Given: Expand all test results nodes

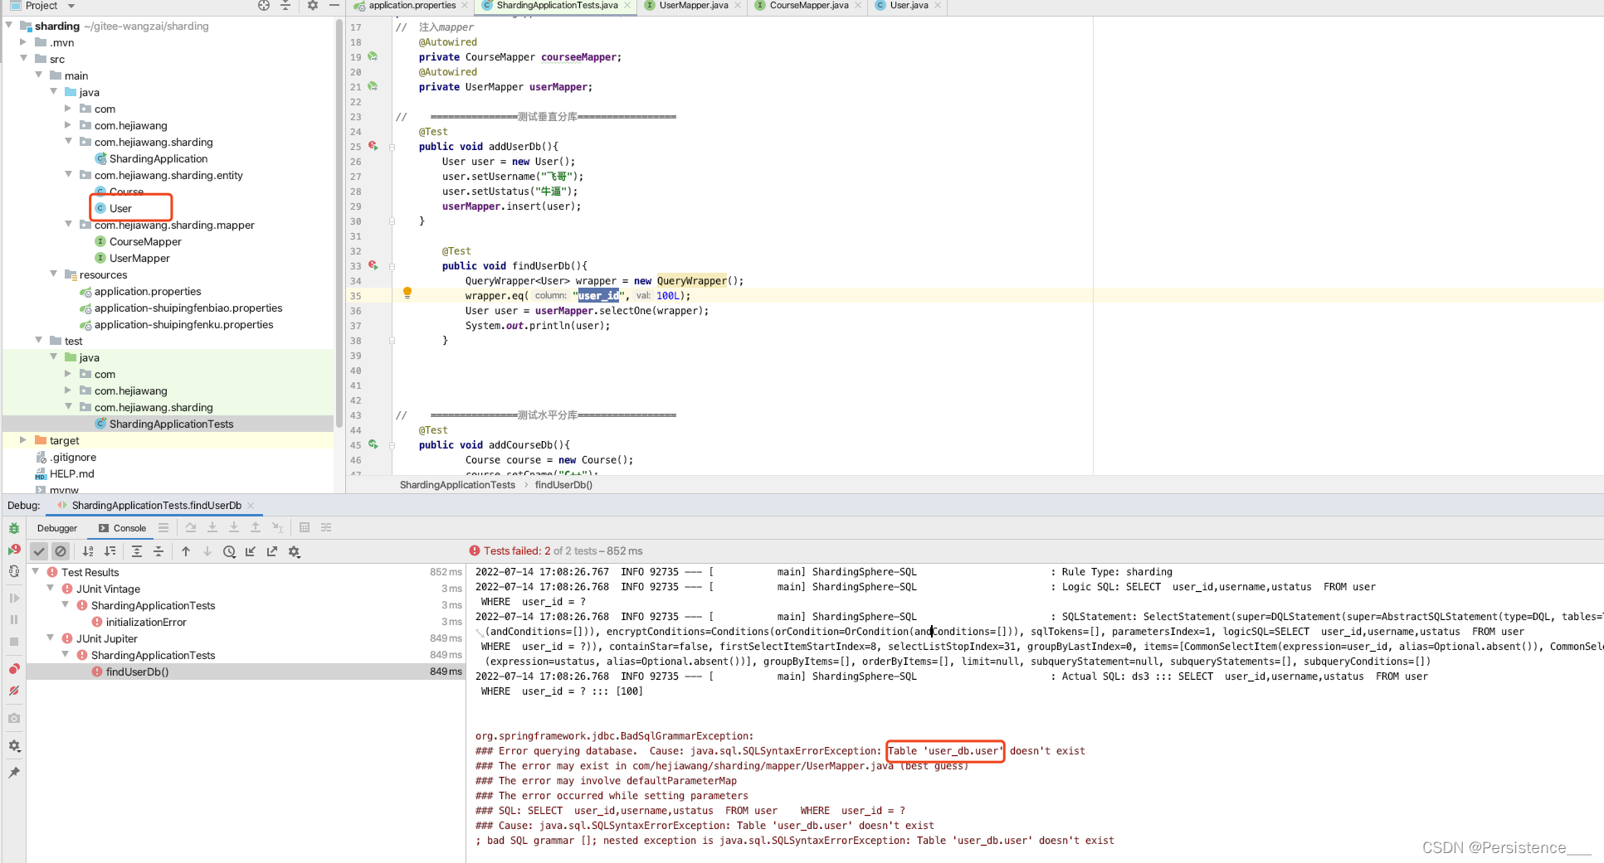Looking at the screenshot, I should point(137,551).
